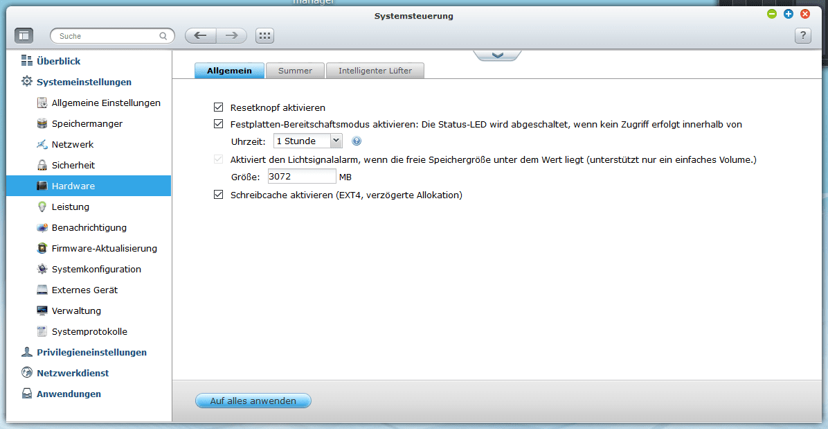Click the search magnifier icon
The image size is (828, 429).
click(x=163, y=37)
